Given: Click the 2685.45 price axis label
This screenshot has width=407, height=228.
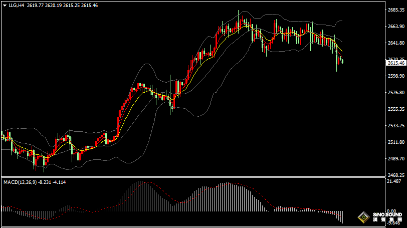Looking at the screenshot, I should [396, 10].
